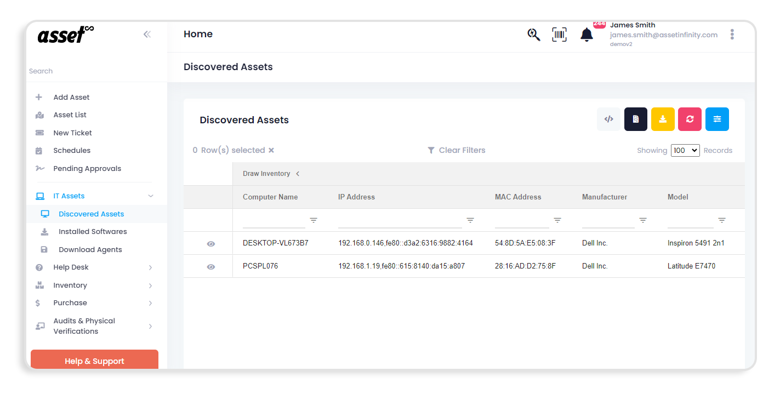Open the barcode scanner tool

point(559,34)
